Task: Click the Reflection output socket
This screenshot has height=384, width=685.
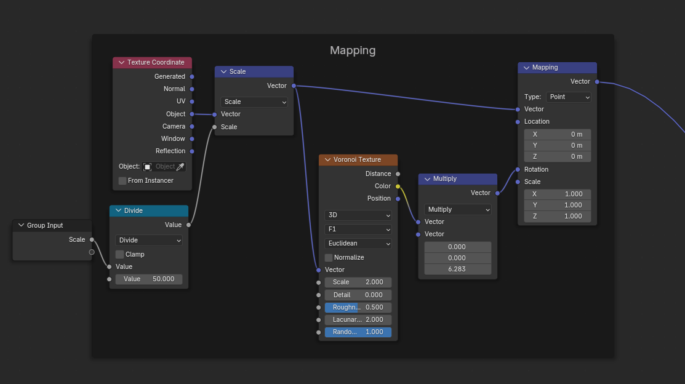Action: pos(192,151)
